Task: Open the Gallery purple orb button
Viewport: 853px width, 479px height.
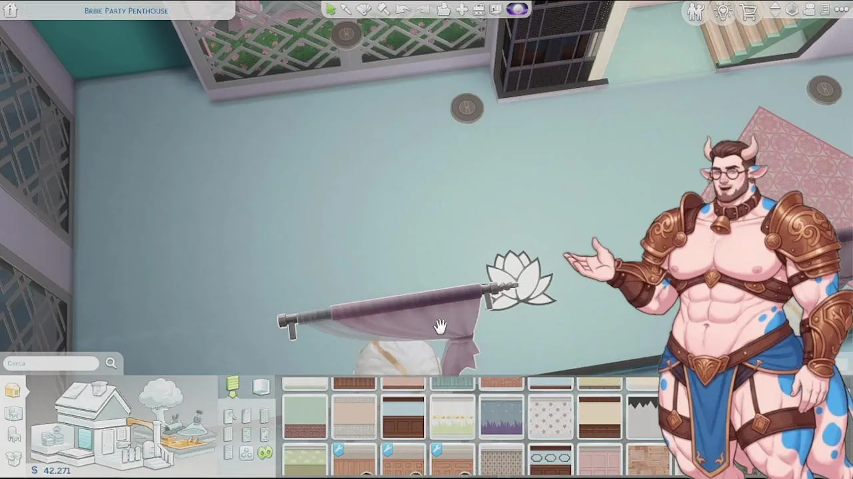Action: click(x=517, y=9)
